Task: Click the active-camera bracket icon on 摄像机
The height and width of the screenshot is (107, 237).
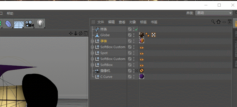Action: [x=137, y=71]
